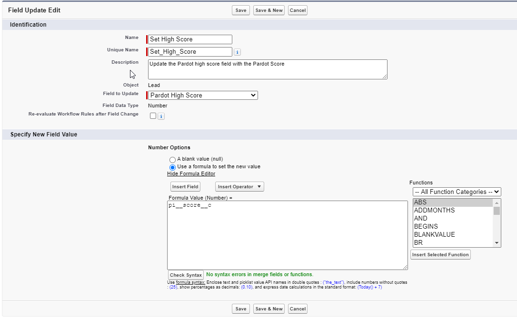Click Insert Selected Function button
Screen dimensions: 517x318
click(440, 255)
